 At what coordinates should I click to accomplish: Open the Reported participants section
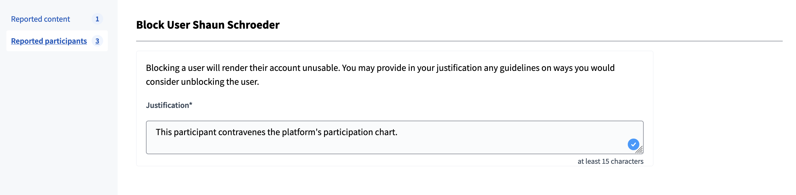[49, 41]
